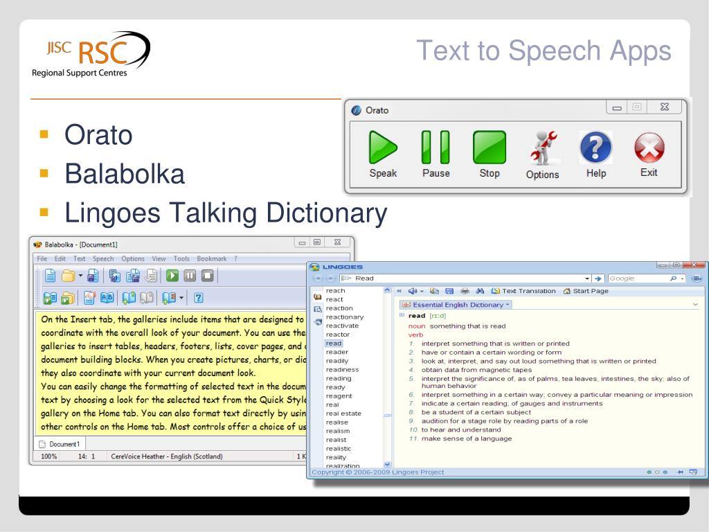Click the New document icon in Balabolka
Viewport: 709px width, 532px height.
(x=50, y=276)
